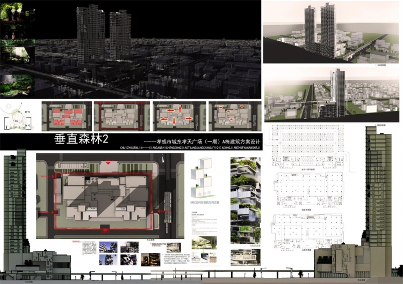Click the red upward entrance triangle on site plan

[x=105, y=230]
